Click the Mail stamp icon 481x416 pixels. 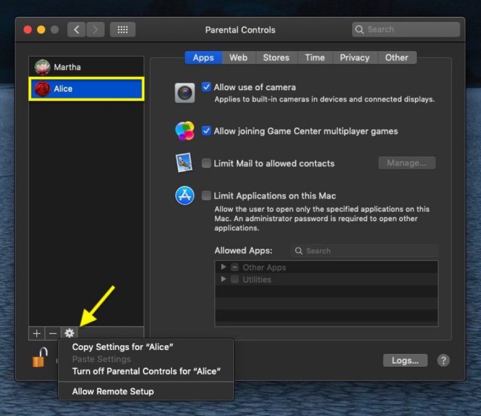point(184,163)
